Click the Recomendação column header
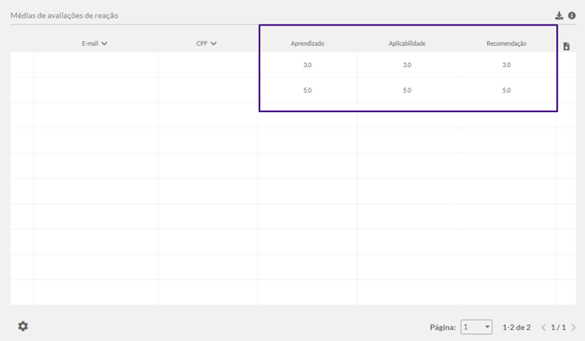585x341 pixels. tap(506, 43)
